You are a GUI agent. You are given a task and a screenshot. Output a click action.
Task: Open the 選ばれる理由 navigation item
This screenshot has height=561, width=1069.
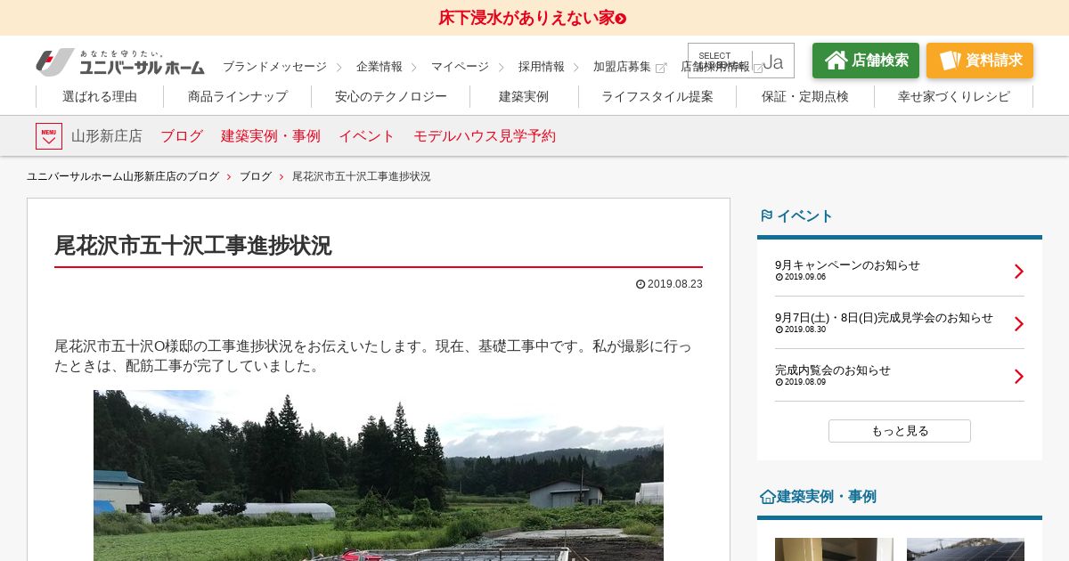[100, 96]
